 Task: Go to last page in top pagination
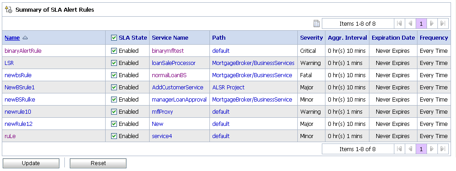(x=442, y=23)
